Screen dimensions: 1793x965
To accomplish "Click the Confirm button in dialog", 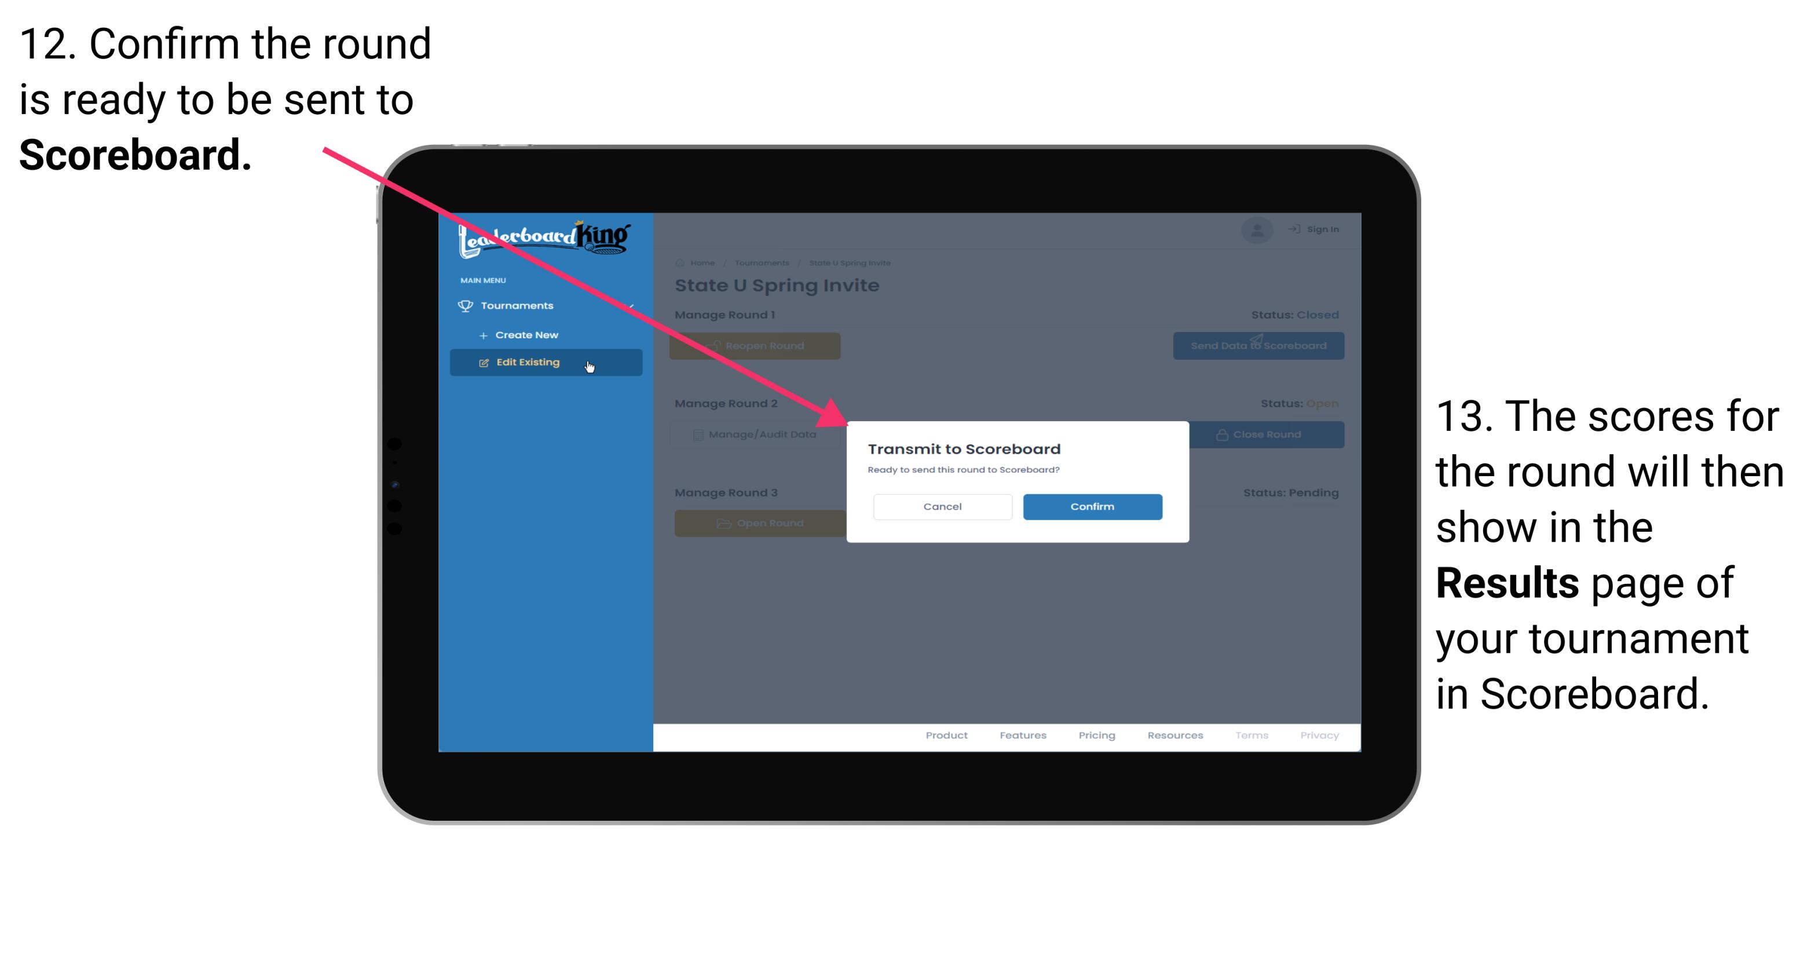I will (x=1091, y=505).
